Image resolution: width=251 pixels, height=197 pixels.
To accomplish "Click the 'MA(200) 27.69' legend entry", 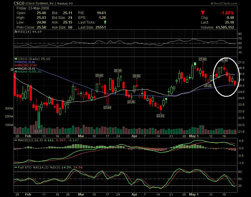I will pyautogui.click(x=27, y=65).
